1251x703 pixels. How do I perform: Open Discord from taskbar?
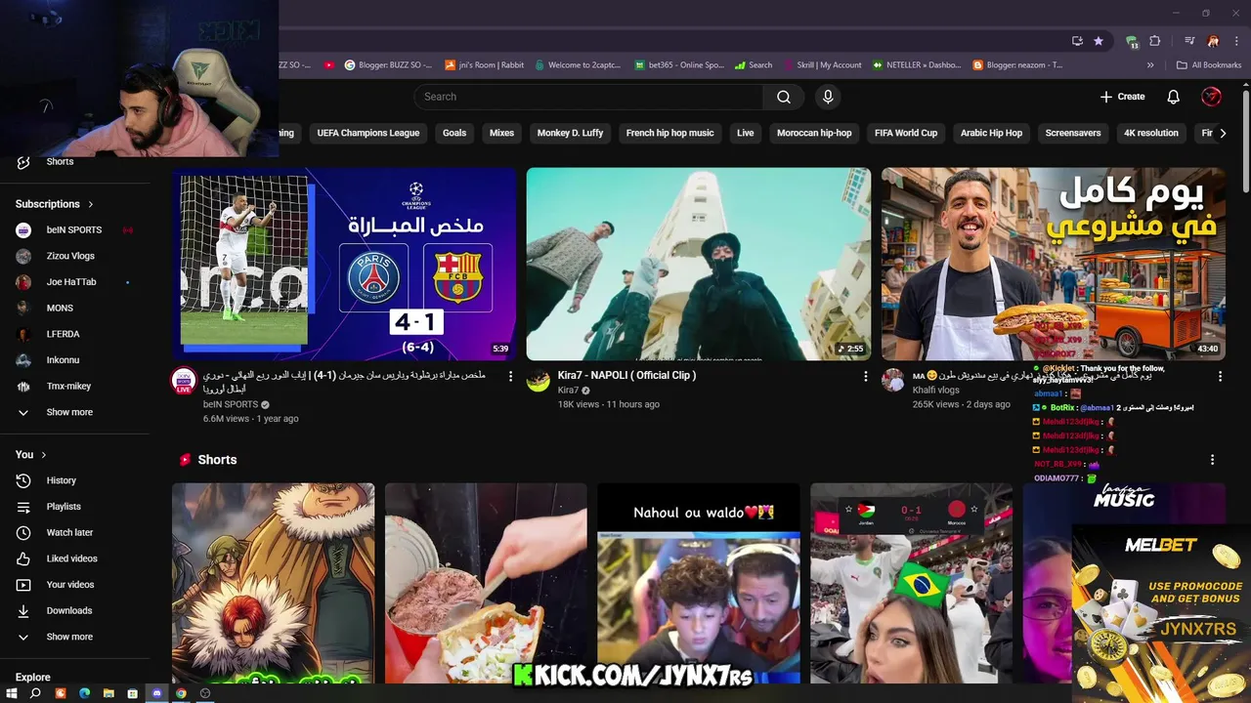(x=156, y=693)
